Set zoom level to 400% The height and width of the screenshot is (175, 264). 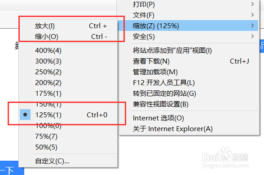[x=68, y=50]
